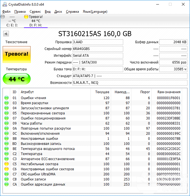
Task: Click the buffer size field 2048 KB
Action: point(173,42)
